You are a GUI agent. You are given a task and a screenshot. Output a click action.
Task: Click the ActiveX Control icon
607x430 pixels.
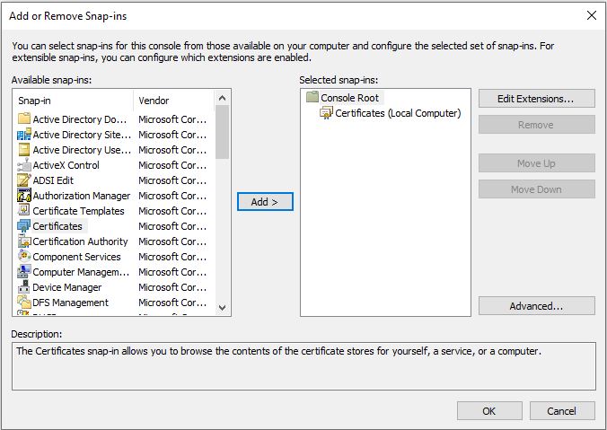pyautogui.click(x=24, y=165)
